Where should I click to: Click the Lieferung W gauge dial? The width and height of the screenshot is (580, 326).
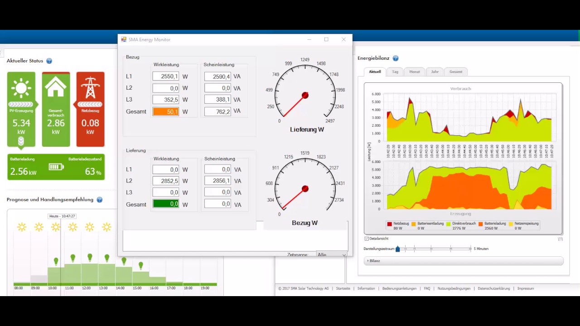pos(305,96)
